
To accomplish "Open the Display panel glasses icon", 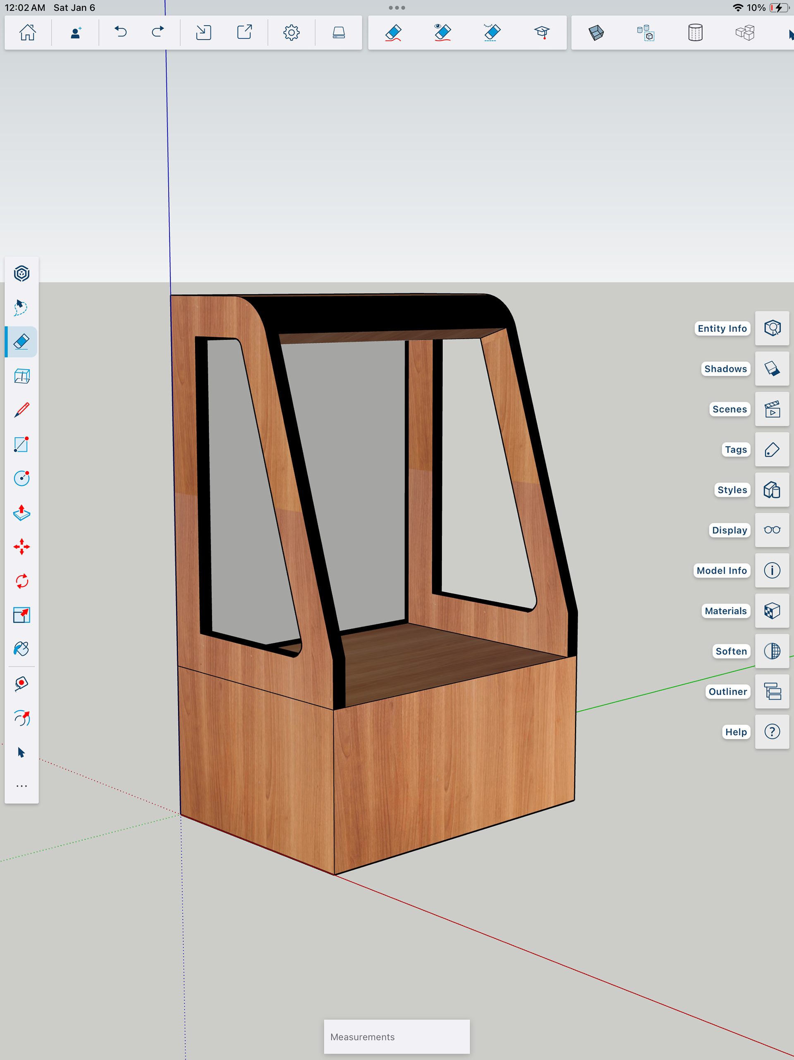I will coord(772,530).
